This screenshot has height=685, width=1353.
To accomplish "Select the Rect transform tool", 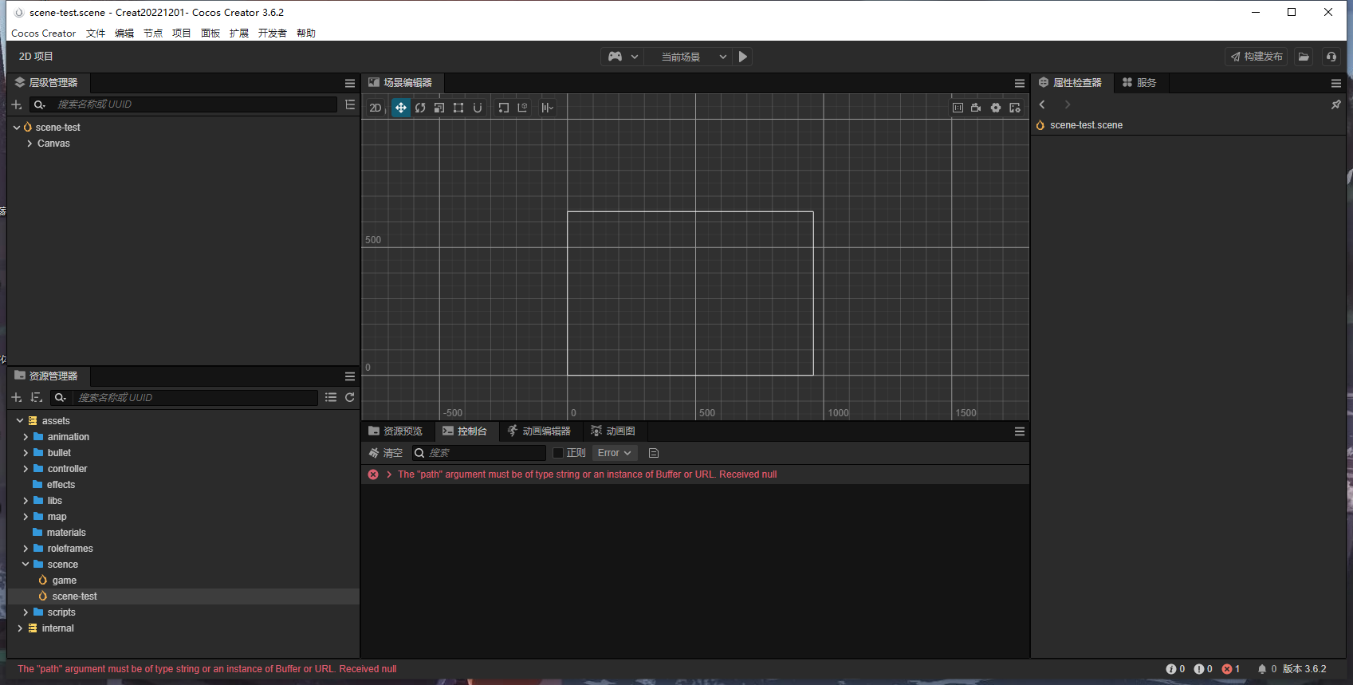I will click(458, 108).
